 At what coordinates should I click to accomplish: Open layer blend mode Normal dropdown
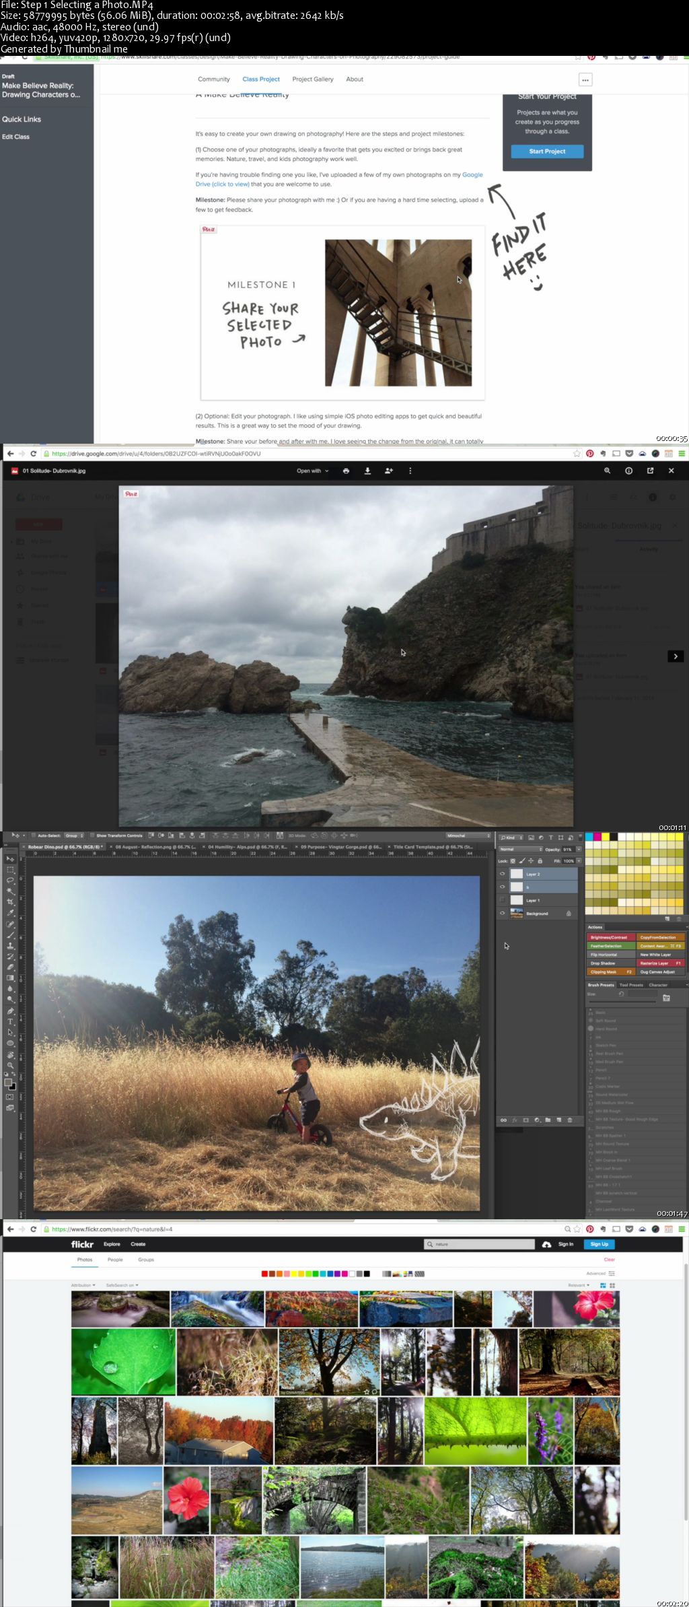(519, 850)
